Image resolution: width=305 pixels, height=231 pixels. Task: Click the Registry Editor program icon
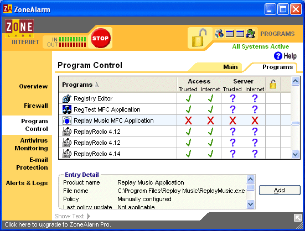point(67,98)
